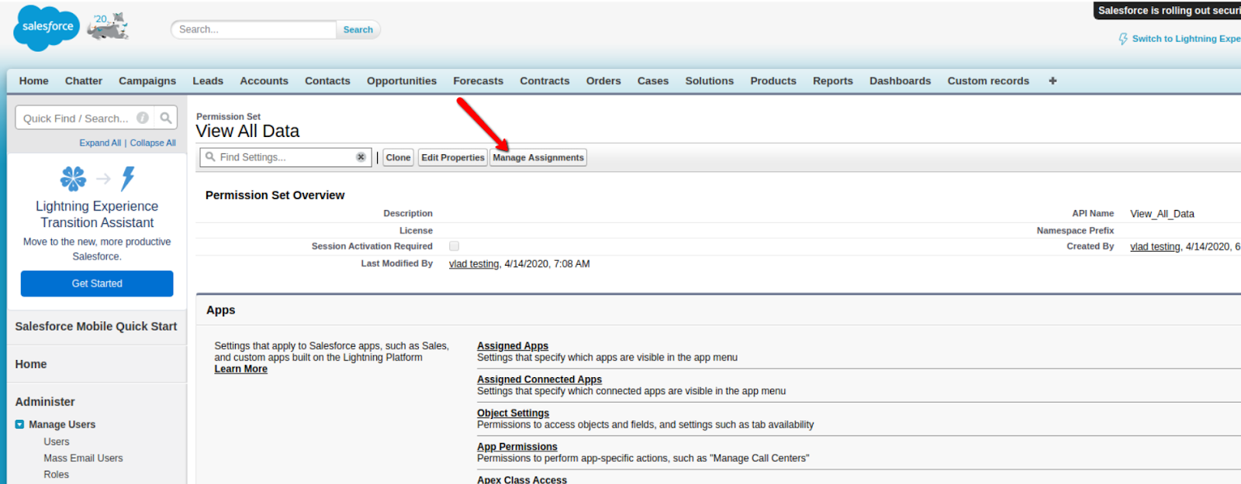1241x484 pixels.
Task: Select the Solutions tab
Action: click(x=709, y=81)
